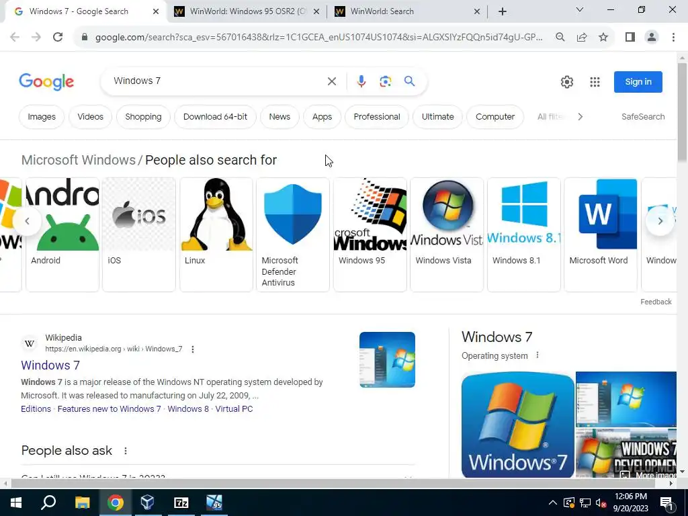Open new tab with plus button
688x516 pixels.
click(503, 11)
